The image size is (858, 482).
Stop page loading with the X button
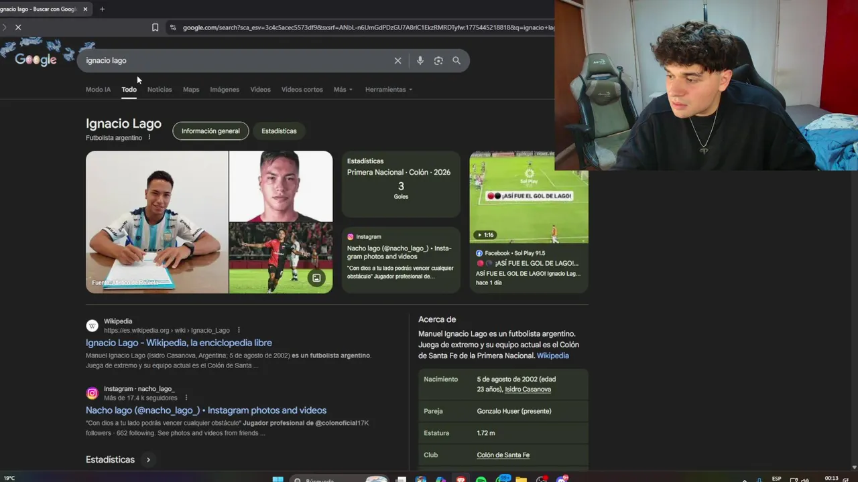(18, 27)
